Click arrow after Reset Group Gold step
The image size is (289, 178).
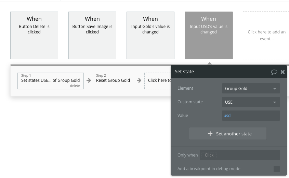click(x=139, y=80)
